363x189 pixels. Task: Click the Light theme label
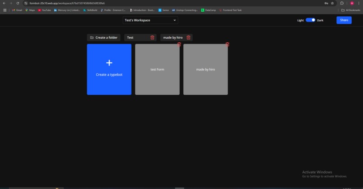[x=300, y=20]
